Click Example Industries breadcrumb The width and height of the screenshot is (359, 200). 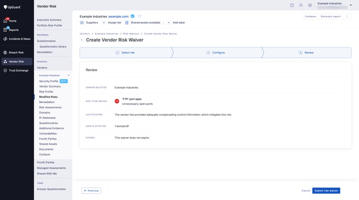click(x=106, y=34)
